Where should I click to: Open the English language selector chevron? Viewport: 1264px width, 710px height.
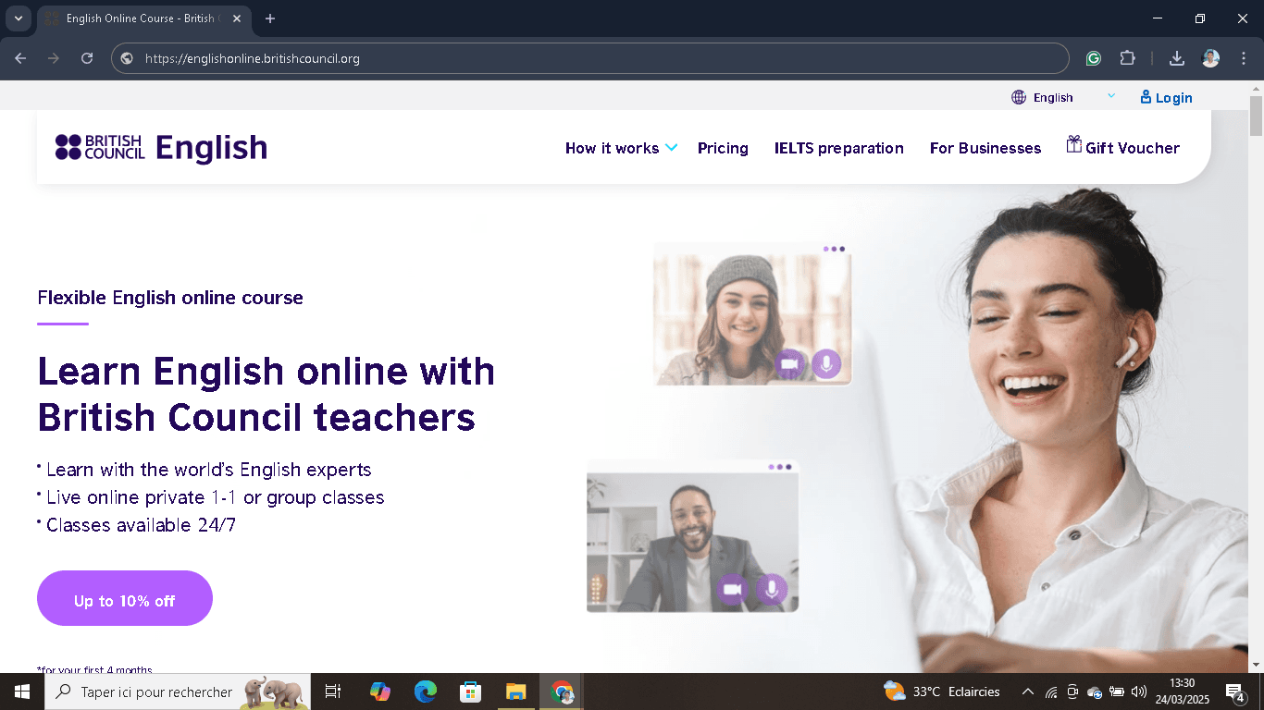[x=1110, y=96]
